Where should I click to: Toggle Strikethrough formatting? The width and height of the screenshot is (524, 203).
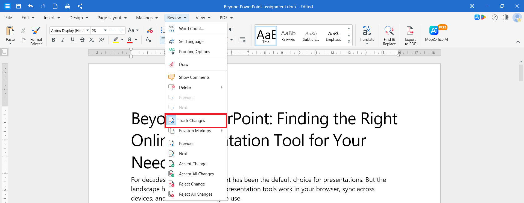point(82,40)
